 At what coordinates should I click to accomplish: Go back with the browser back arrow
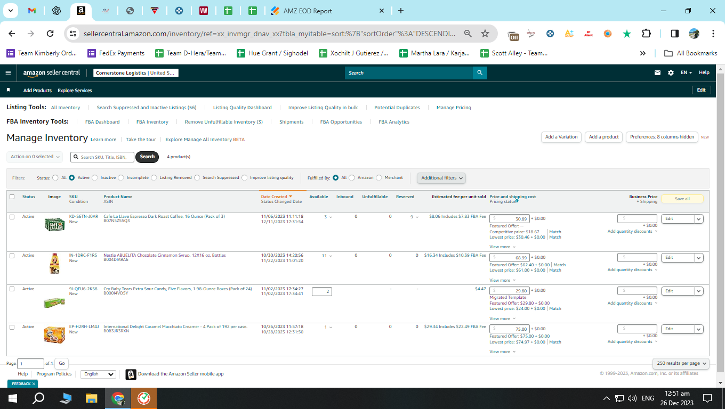[x=12, y=34]
